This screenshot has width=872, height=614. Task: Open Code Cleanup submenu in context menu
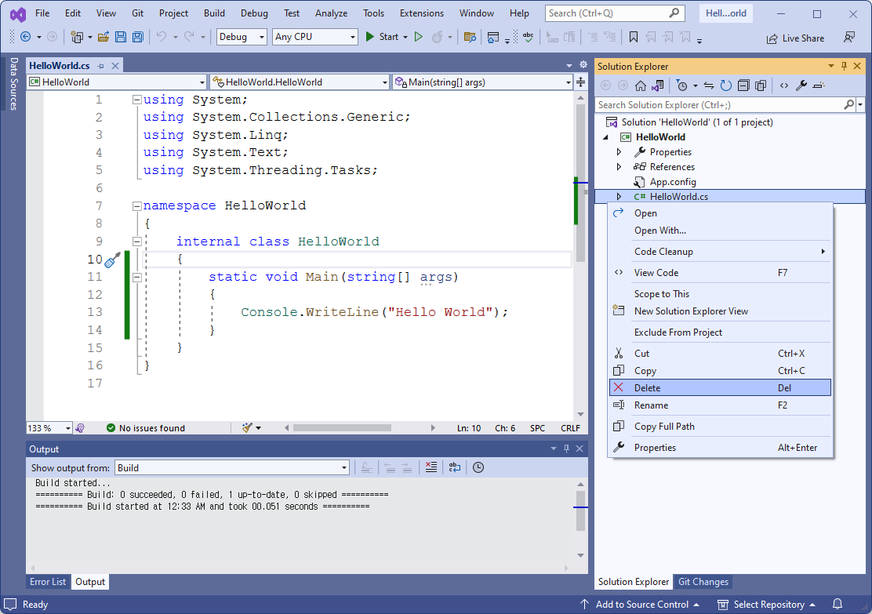[720, 252]
